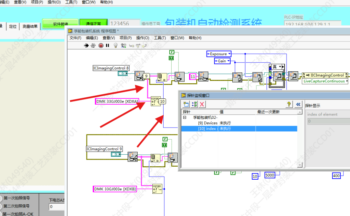Click the 最近一次更新 column header
Image resolution: width=350 pixels, height=216 pixels.
(x=276, y=112)
